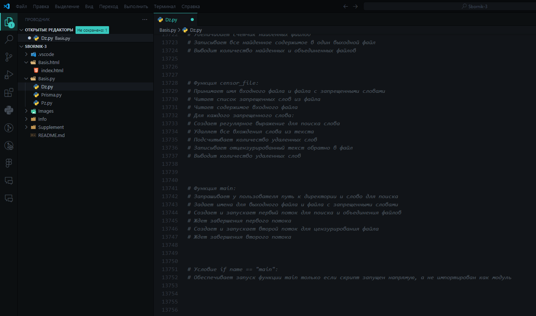Click the Figma icon in activity bar
This screenshot has width=536, height=316.
coord(9,163)
